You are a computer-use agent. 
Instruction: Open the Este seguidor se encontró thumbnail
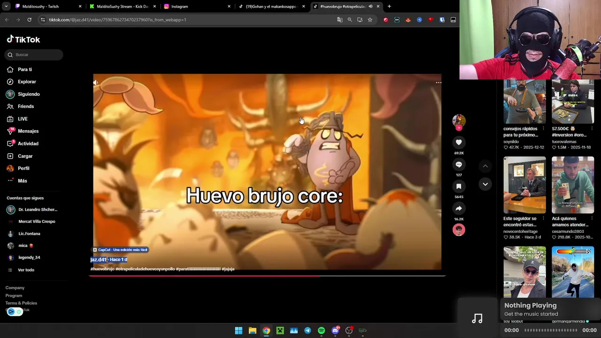[524, 185]
